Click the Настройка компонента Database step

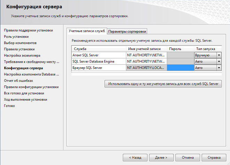(x=31, y=74)
